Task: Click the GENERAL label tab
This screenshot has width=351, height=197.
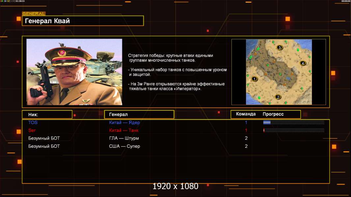Action: (x=34, y=13)
